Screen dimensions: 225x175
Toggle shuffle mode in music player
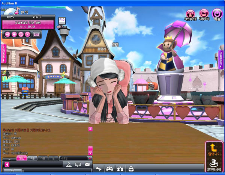(27, 34)
